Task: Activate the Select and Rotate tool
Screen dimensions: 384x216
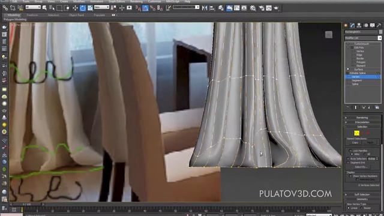Action: point(83,8)
